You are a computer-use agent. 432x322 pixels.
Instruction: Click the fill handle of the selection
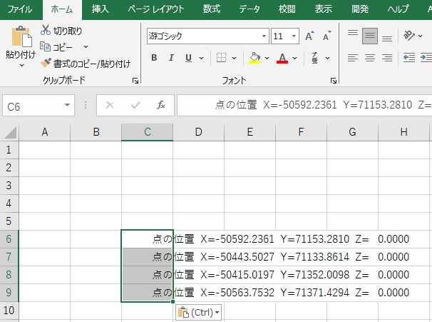[x=173, y=301]
